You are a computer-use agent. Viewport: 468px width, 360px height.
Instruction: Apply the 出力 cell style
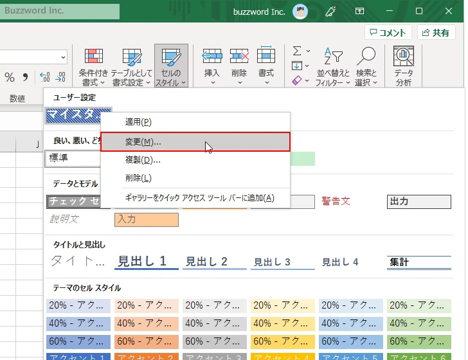[419, 202]
